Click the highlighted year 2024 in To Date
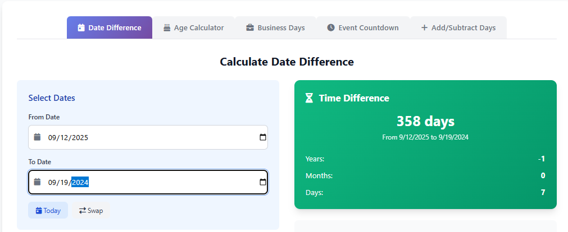Image resolution: width=568 pixels, height=232 pixels. (x=80, y=182)
